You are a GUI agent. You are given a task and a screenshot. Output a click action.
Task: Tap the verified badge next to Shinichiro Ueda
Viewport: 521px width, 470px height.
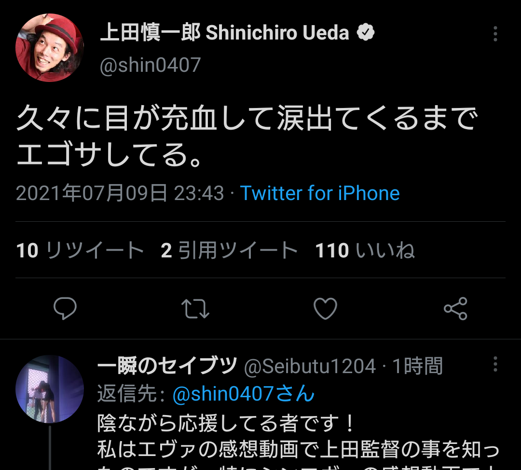coord(366,32)
